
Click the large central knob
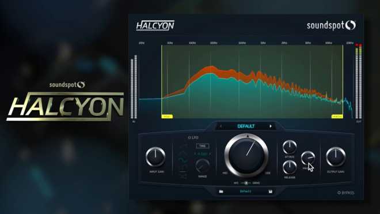(x=246, y=156)
